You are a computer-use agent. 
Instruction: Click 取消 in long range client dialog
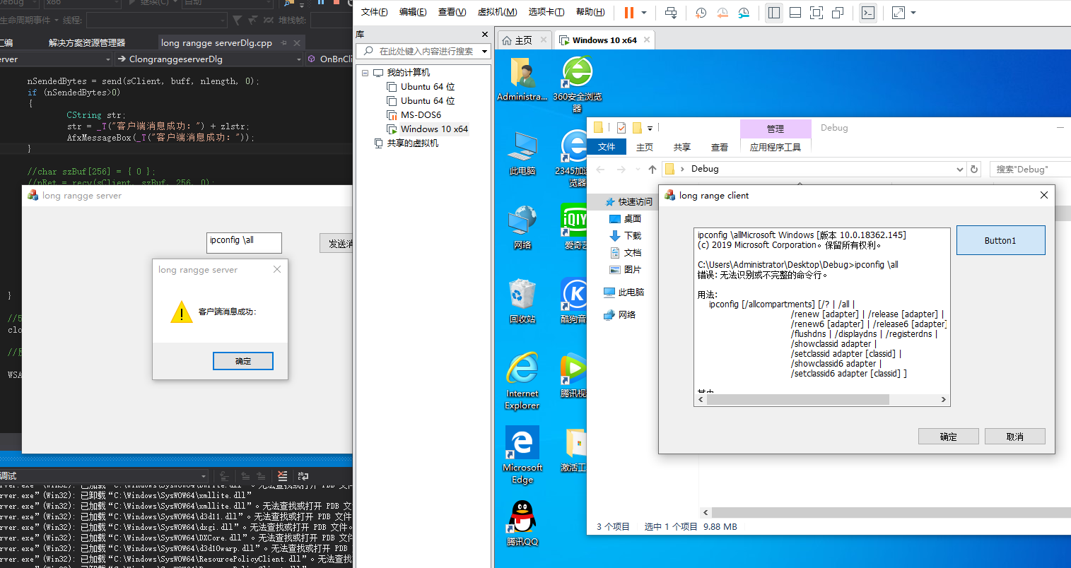click(x=1014, y=437)
